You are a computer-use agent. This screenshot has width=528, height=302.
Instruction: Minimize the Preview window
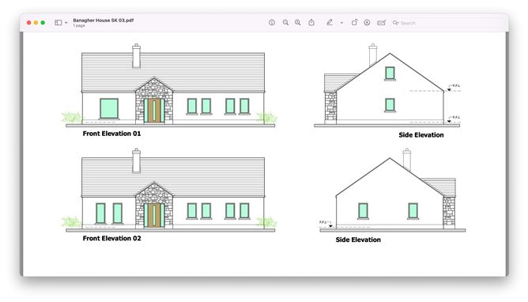tap(36, 23)
